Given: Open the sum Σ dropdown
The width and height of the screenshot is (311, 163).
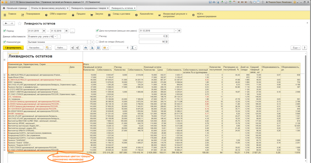Looking at the screenshot, I should [133, 48].
